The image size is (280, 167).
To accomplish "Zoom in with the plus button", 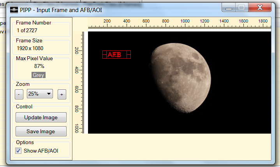I will pyautogui.click(x=62, y=94).
